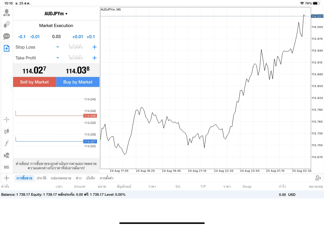Increase Stop Loss with plus button
324x226 pixels.
coord(94,47)
